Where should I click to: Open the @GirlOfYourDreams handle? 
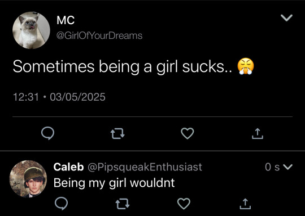click(99, 35)
